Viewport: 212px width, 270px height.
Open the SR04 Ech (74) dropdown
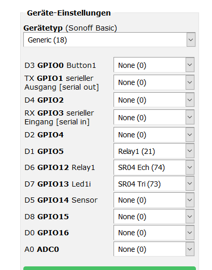154,167
